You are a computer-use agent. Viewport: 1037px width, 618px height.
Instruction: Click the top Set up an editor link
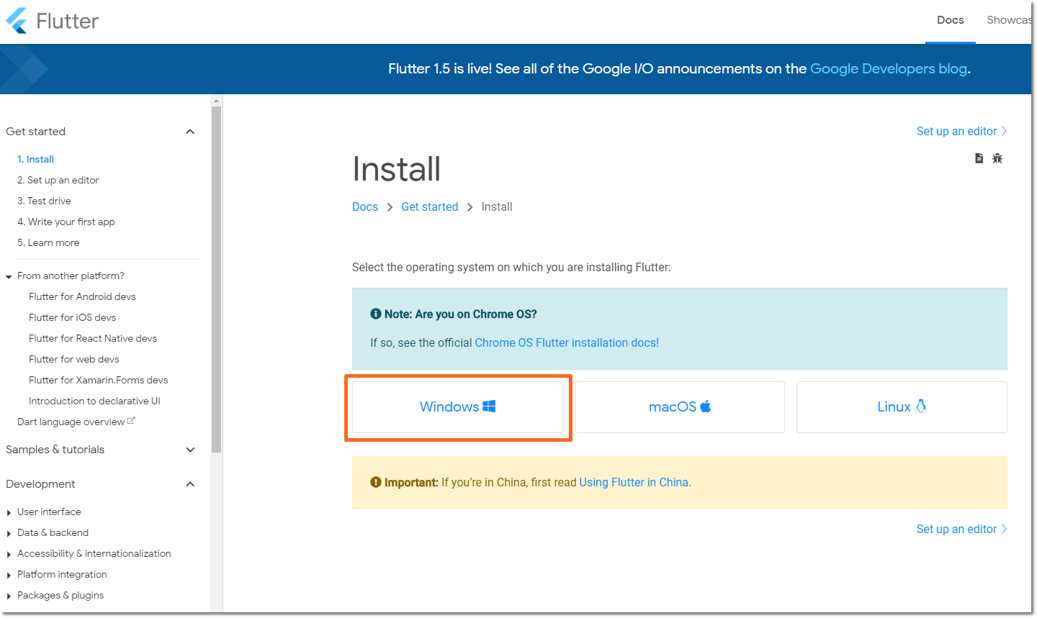pyautogui.click(x=961, y=131)
